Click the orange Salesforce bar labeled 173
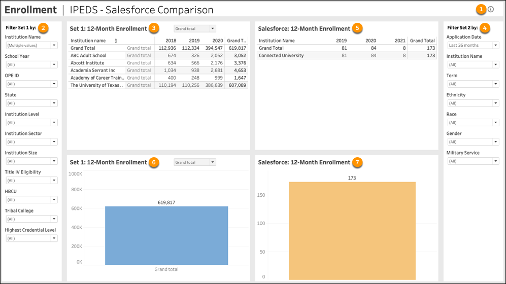506x284 pixels. [x=352, y=231]
